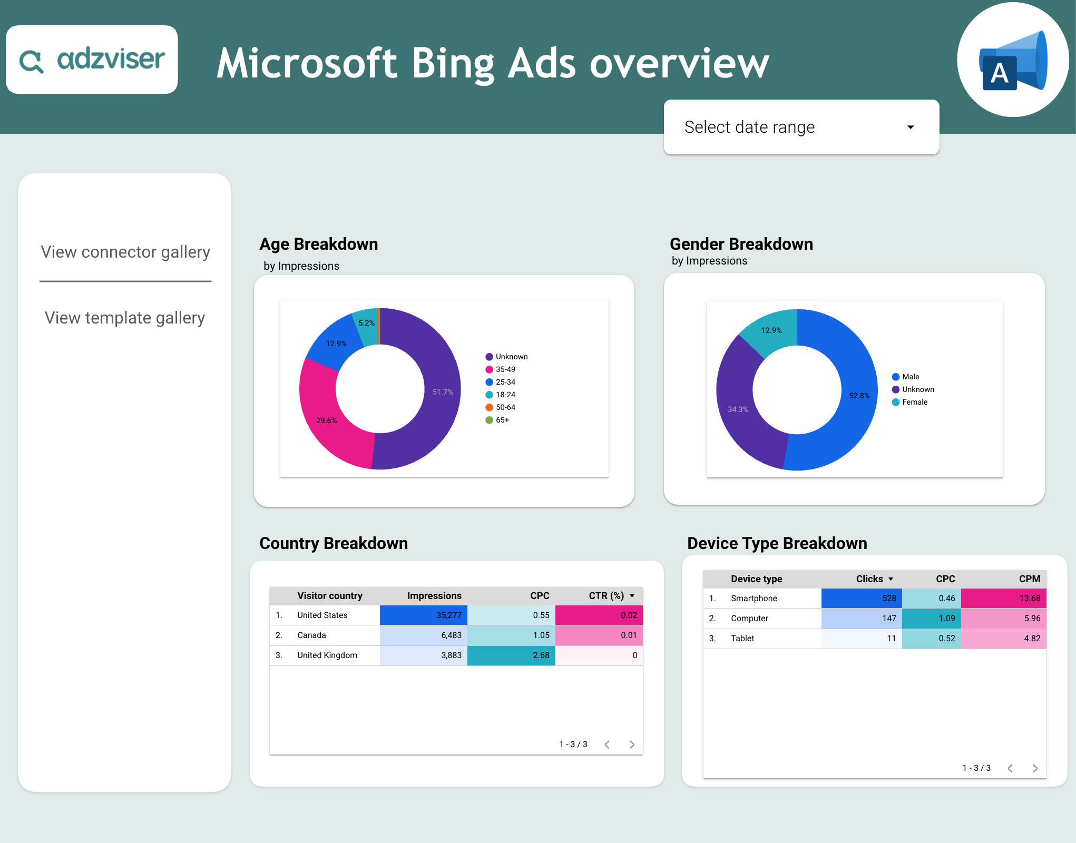Sort Country table by CPC header

point(540,596)
